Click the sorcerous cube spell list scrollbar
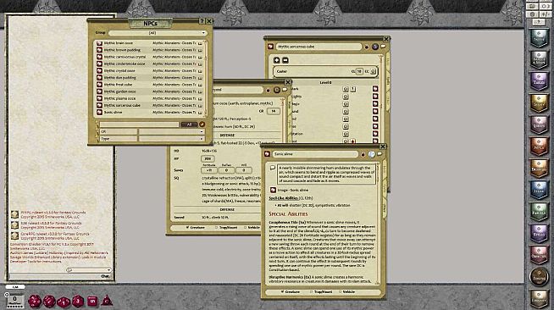Screen dimensions: 554x310 coord(381,99)
